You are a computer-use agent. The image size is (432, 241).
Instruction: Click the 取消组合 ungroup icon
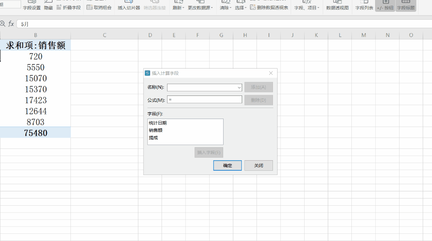coord(89,8)
